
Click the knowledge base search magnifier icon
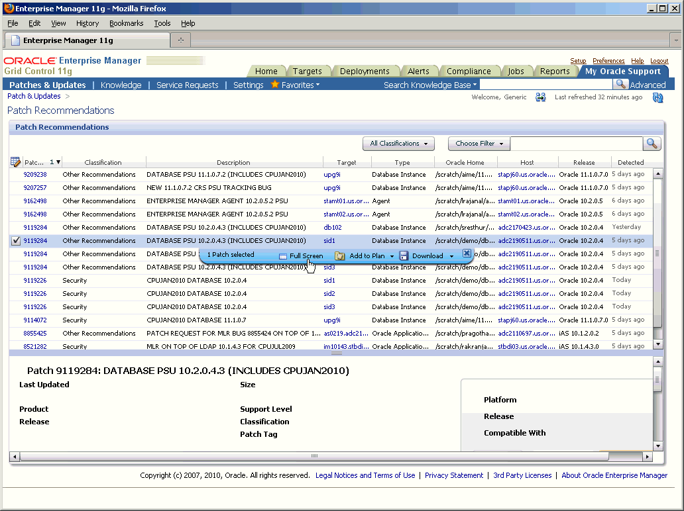(620, 85)
